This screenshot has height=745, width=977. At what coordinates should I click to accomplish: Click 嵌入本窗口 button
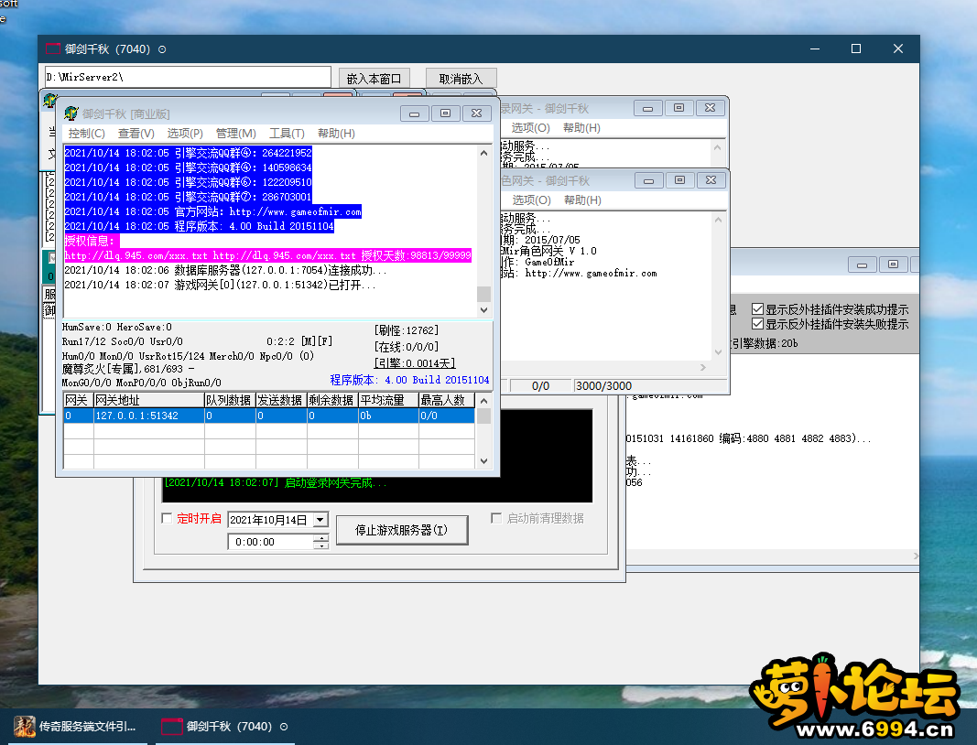click(374, 79)
